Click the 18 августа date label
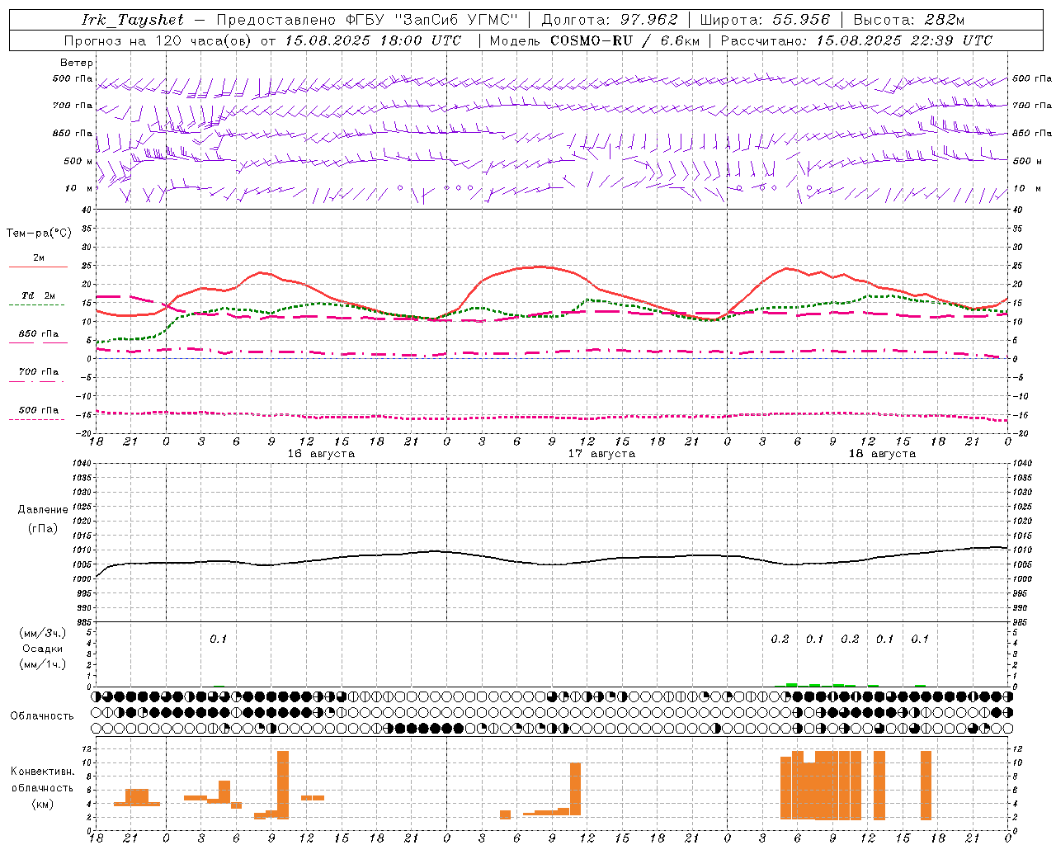This screenshot has height=845, width=1056. pos(882,454)
